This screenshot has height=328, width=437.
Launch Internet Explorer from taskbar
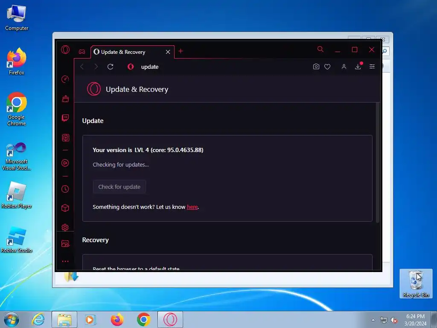click(38, 319)
